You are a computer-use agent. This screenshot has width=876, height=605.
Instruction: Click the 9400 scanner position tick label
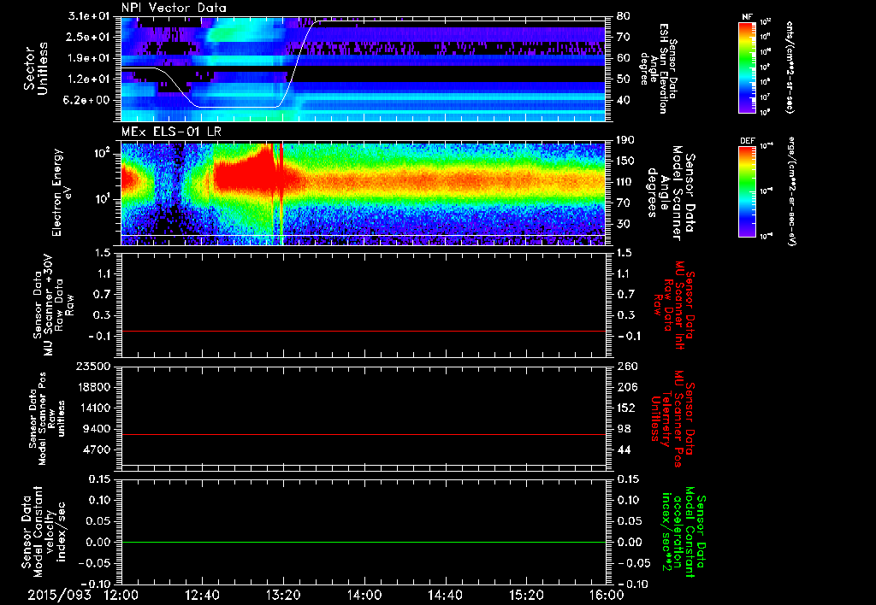97,429
